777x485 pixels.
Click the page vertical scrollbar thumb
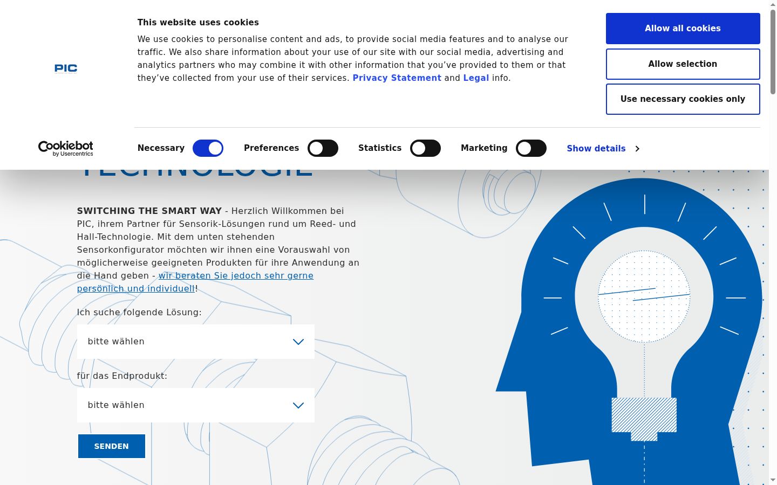click(773, 51)
